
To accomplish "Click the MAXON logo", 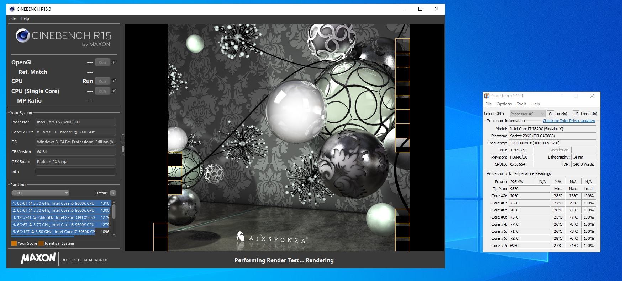I will coord(38,258).
